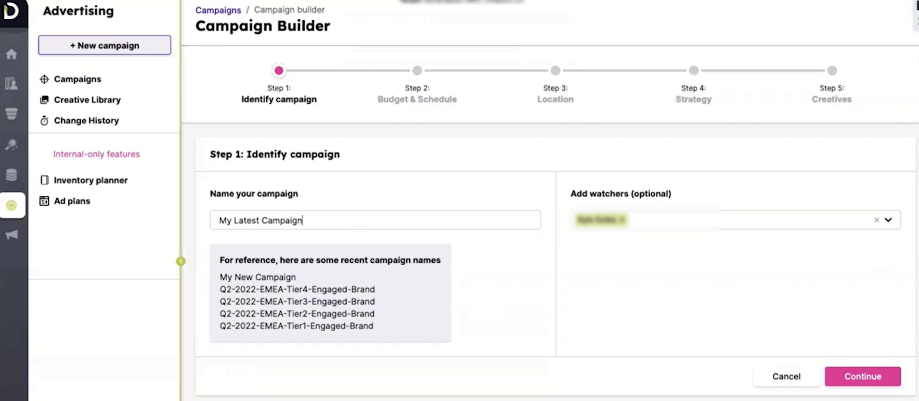Open the contacts building icon in left rail
Image resolution: width=919 pixels, height=401 pixels.
12,84
